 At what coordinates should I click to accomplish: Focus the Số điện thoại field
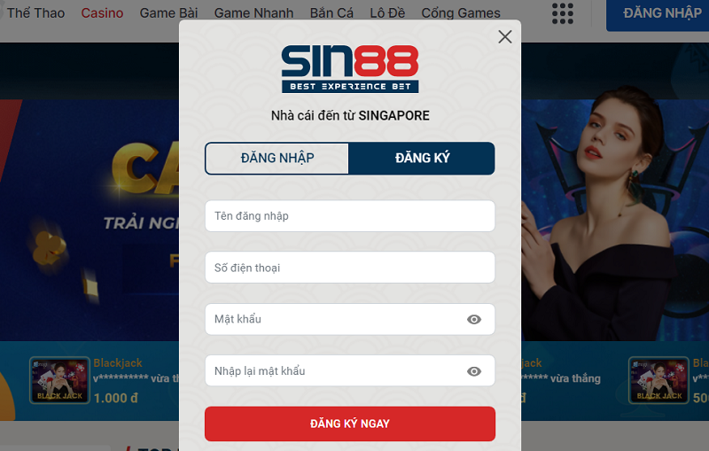click(x=350, y=268)
